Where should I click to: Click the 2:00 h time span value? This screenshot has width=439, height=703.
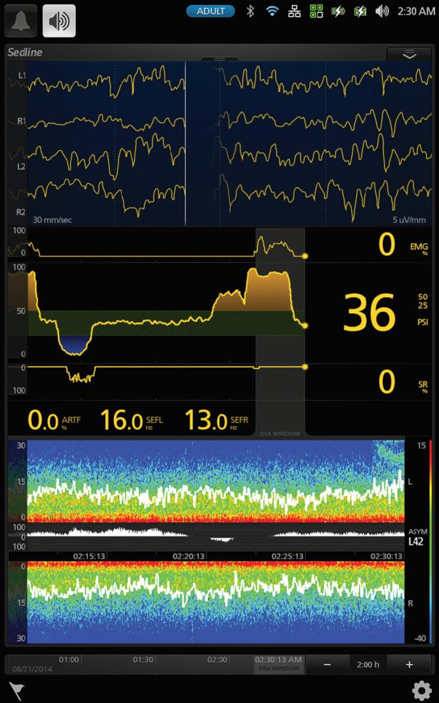[x=368, y=664]
